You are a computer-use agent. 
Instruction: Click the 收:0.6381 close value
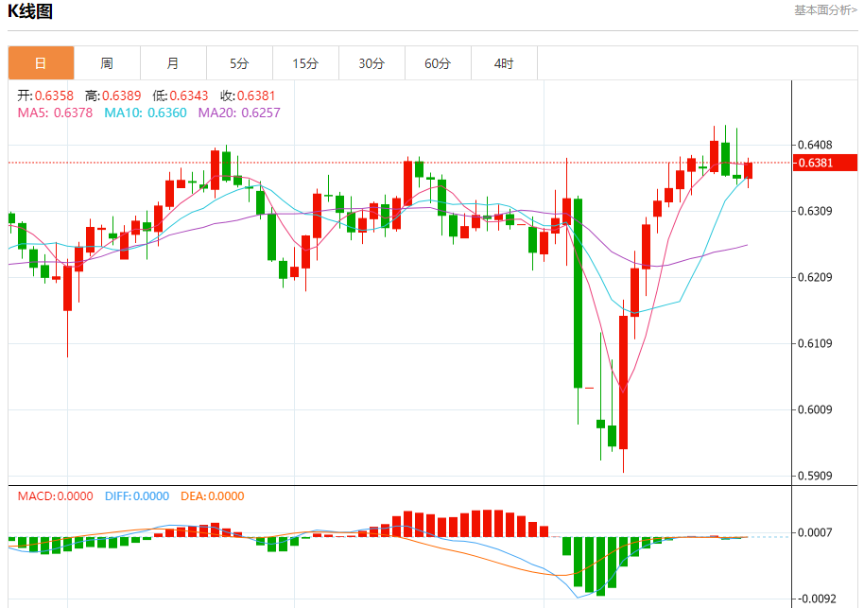click(248, 96)
